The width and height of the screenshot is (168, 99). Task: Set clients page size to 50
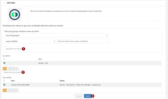[x=12, y=69]
